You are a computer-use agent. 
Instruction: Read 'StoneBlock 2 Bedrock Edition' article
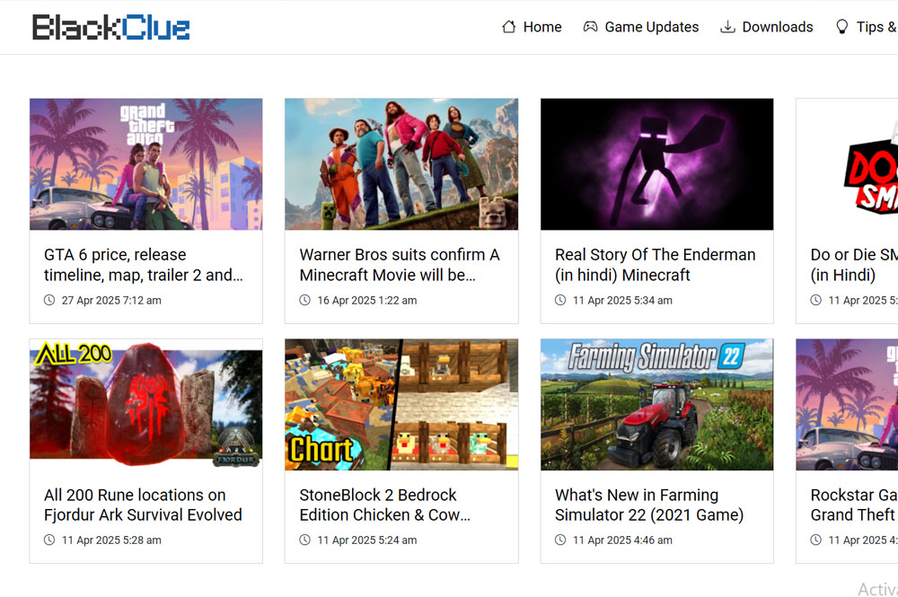(385, 505)
